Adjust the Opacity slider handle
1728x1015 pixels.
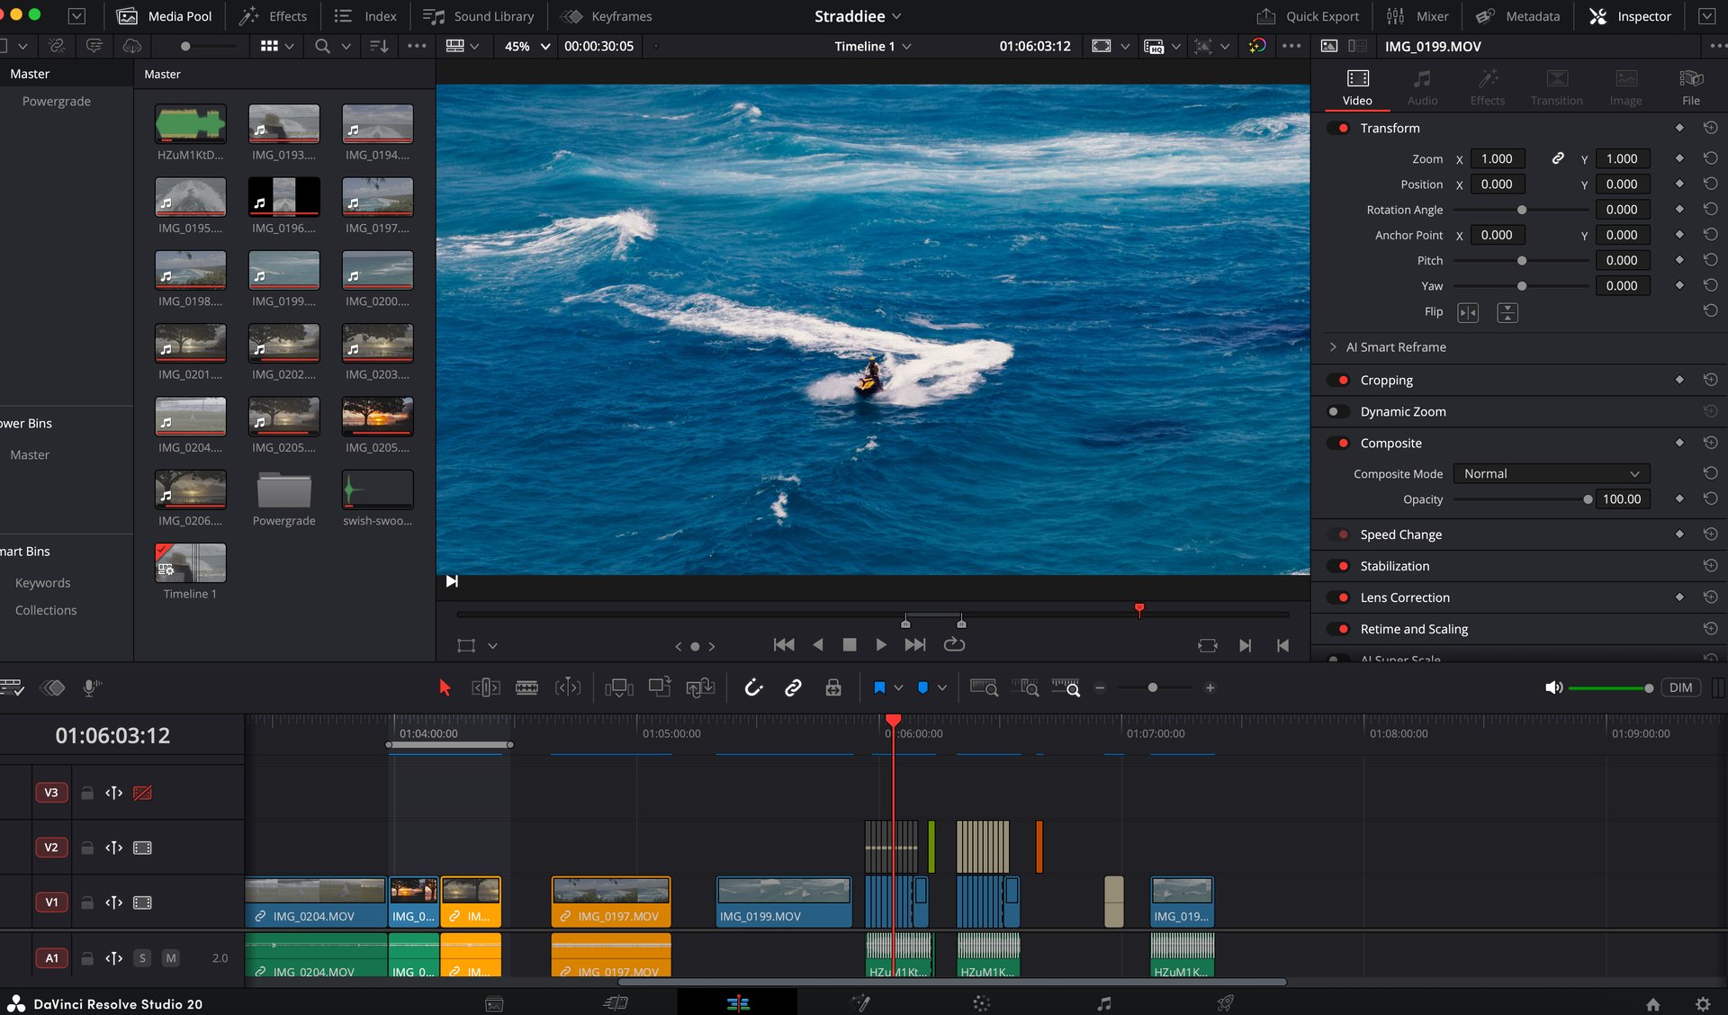coord(1587,499)
